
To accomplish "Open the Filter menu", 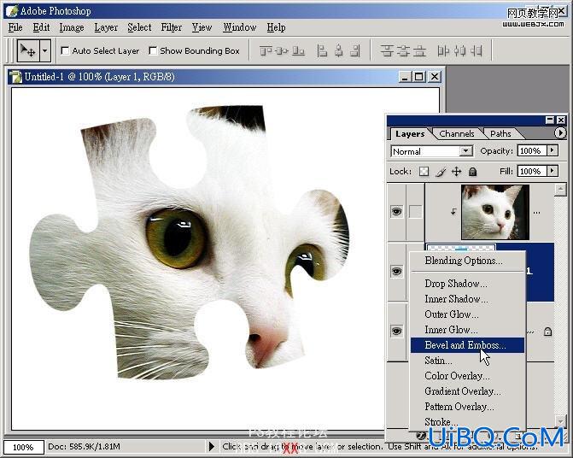I will click(x=172, y=27).
